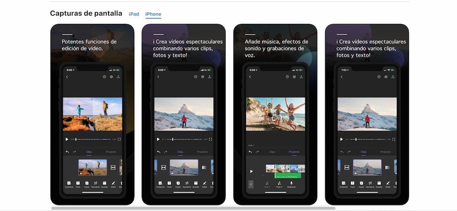Click the Reordenar icon in the first screenshot
The height and width of the screenshot is (211, 457).
point(96,183)
